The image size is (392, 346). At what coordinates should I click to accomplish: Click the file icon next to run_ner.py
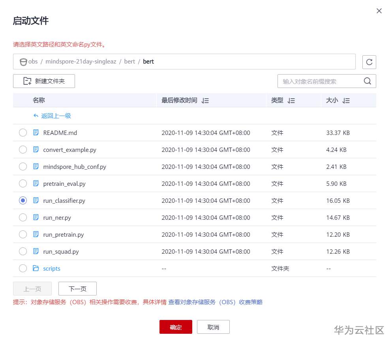pos(36,217)
